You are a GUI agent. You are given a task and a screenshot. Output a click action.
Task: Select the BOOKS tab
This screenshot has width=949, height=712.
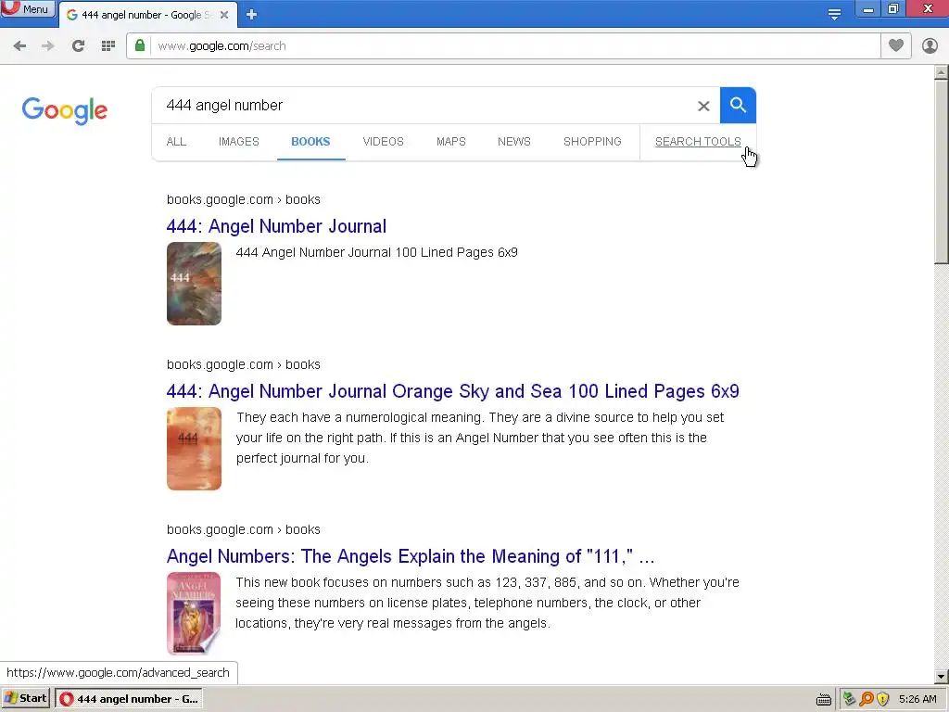[310, 142]
